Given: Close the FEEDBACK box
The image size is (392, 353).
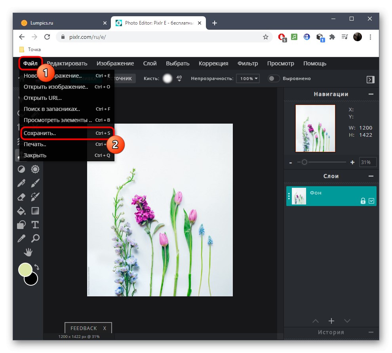Looking at the screenshot, I should pos(105,328).
